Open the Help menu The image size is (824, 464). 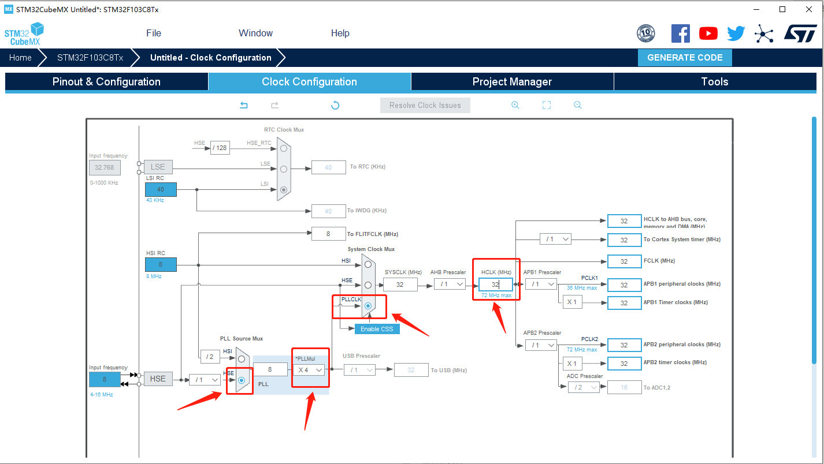pyautogui.click(x=340, y=33)
